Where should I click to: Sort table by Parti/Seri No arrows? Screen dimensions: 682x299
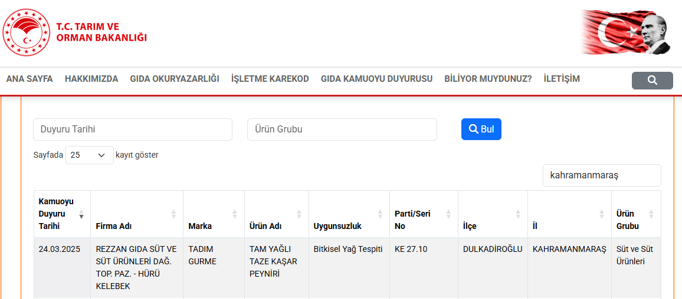(448, 214)
